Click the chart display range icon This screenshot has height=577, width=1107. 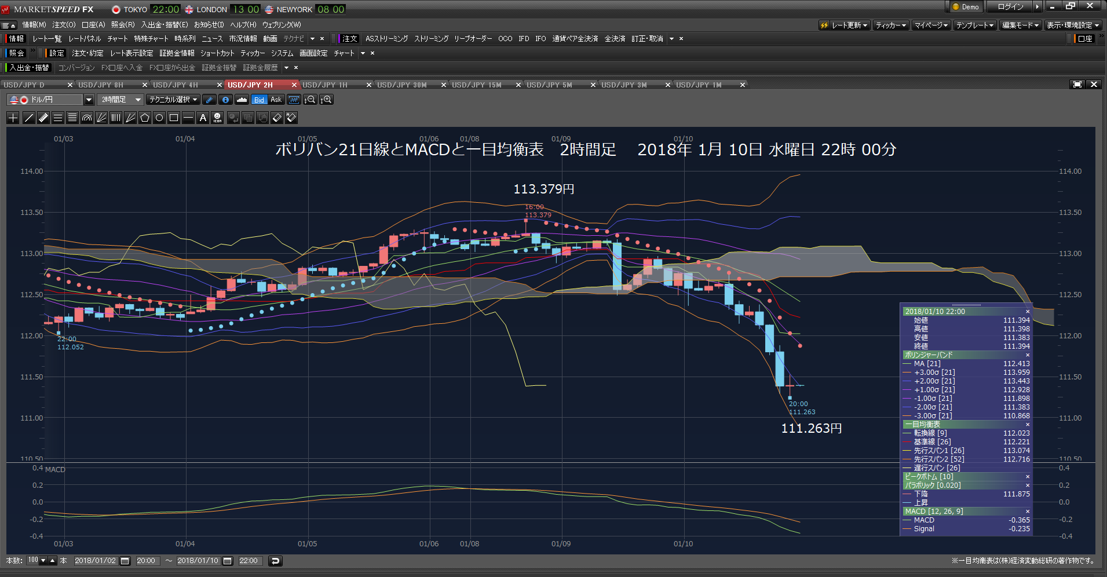(294, 100)
